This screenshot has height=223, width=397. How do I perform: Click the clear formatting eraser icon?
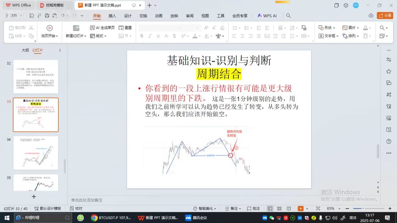[x=222, y=28]
